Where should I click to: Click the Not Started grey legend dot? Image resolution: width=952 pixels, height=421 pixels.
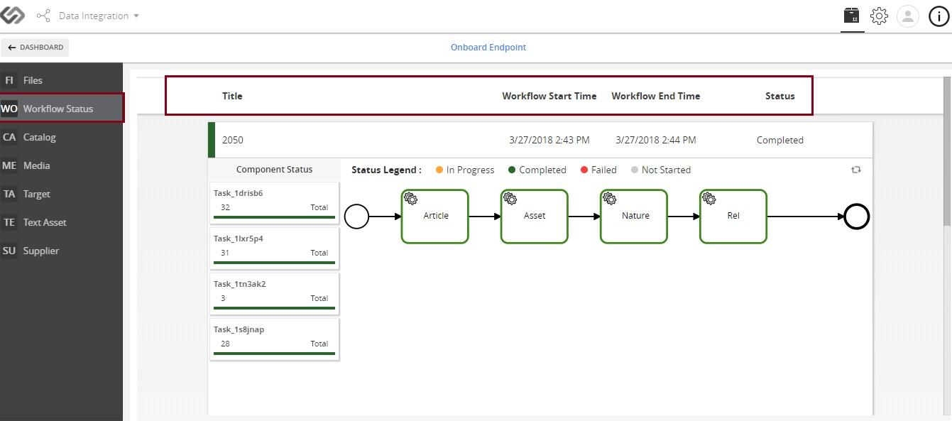point(635,170)
